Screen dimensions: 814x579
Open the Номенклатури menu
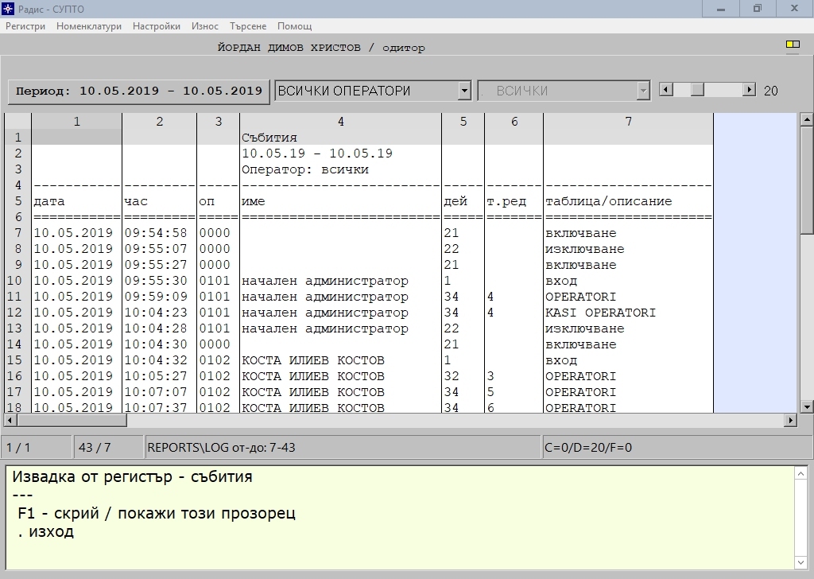[x=89, y=26]
